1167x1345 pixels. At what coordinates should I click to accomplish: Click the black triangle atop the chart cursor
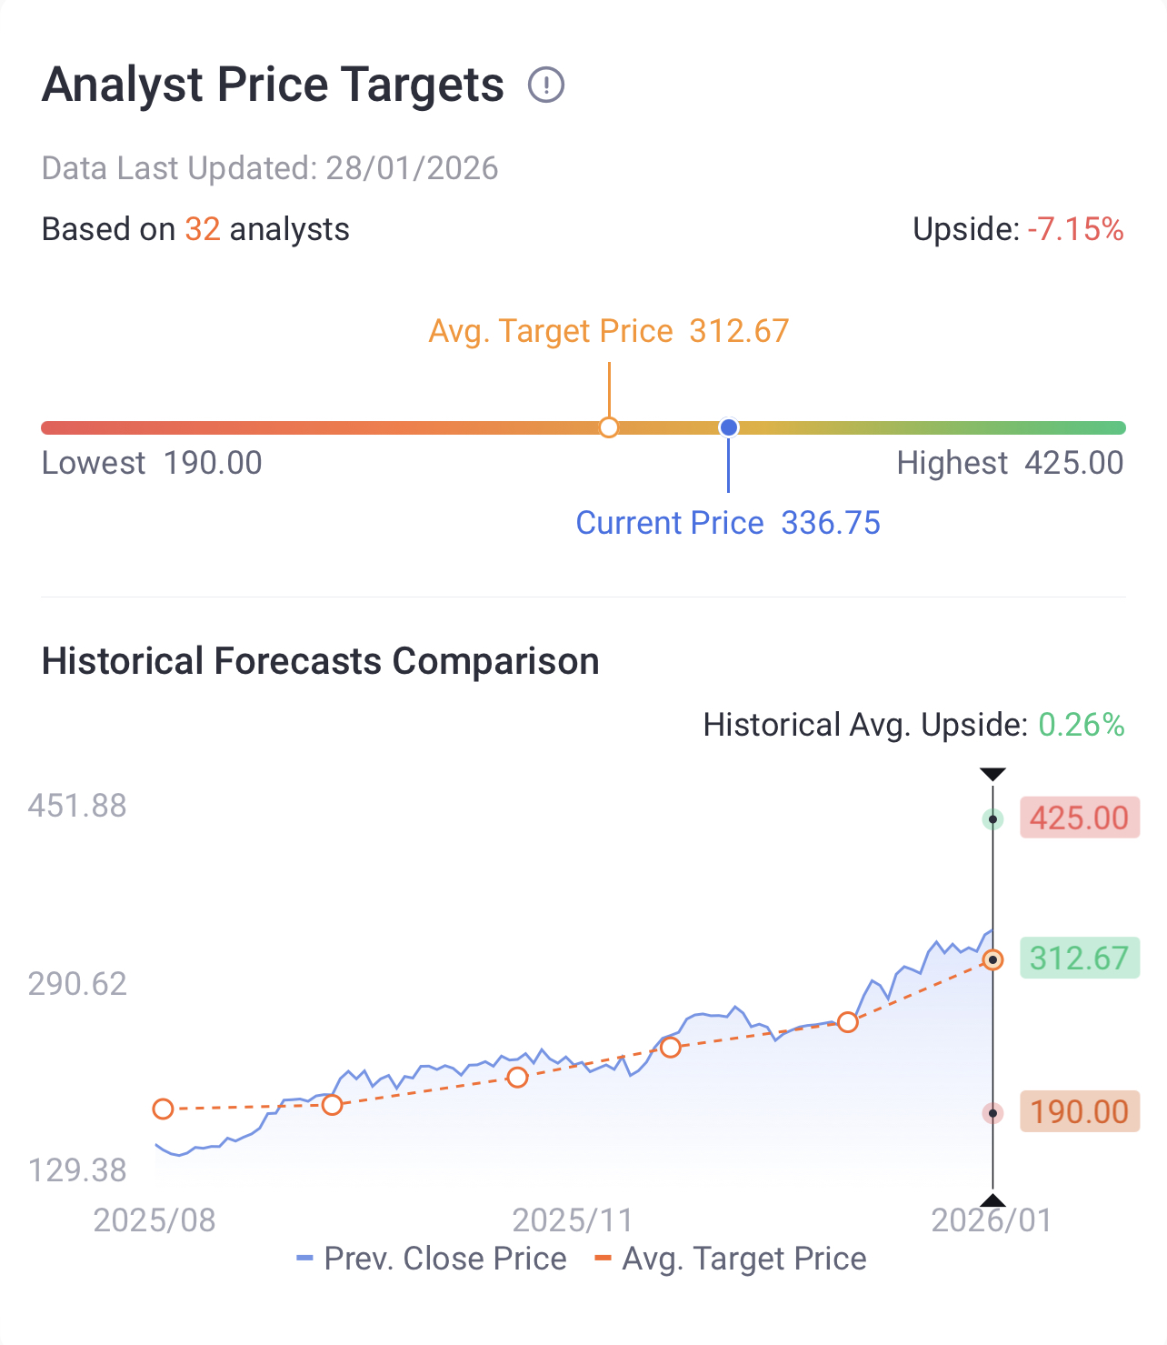pyautogui.click(x=992, y=775)
